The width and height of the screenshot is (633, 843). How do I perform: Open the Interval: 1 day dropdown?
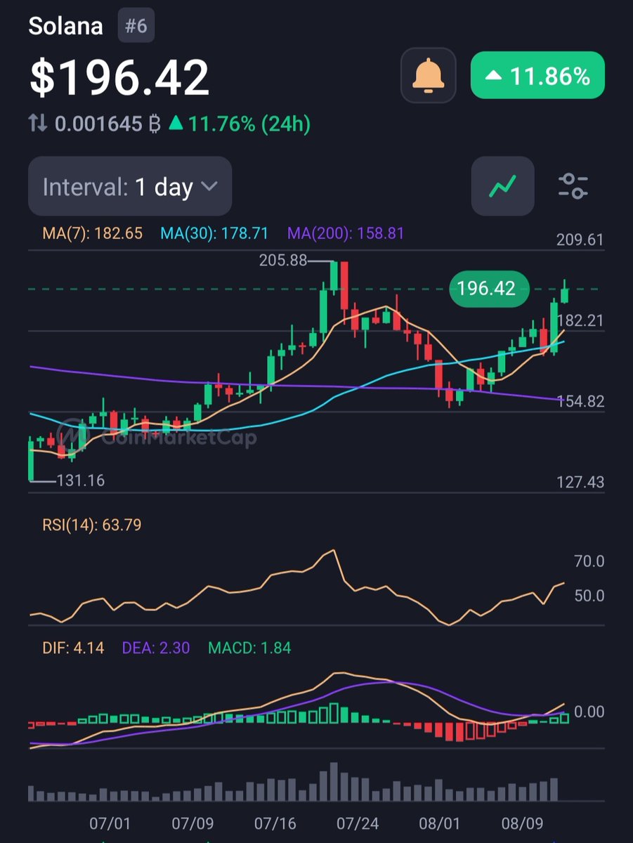130,187
